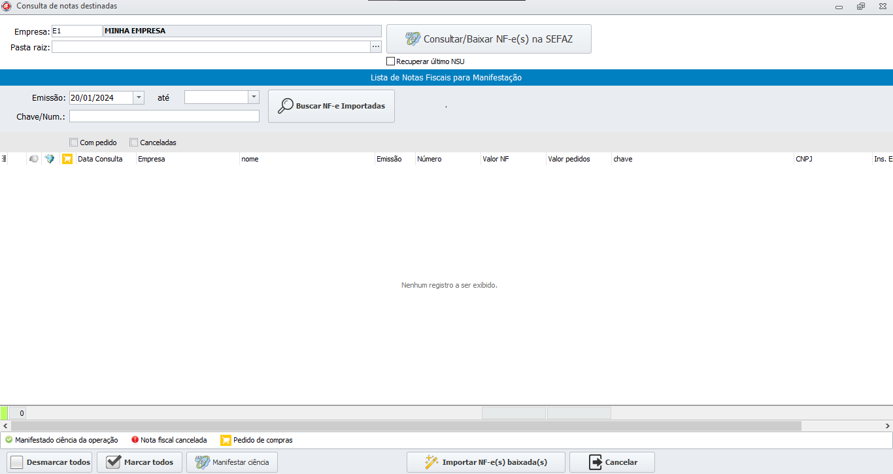Image resolution: width=893 pixels, height=474 pixels.
Task: Browse Pasta raiz with ellipsis button
Action: point(376,47)
